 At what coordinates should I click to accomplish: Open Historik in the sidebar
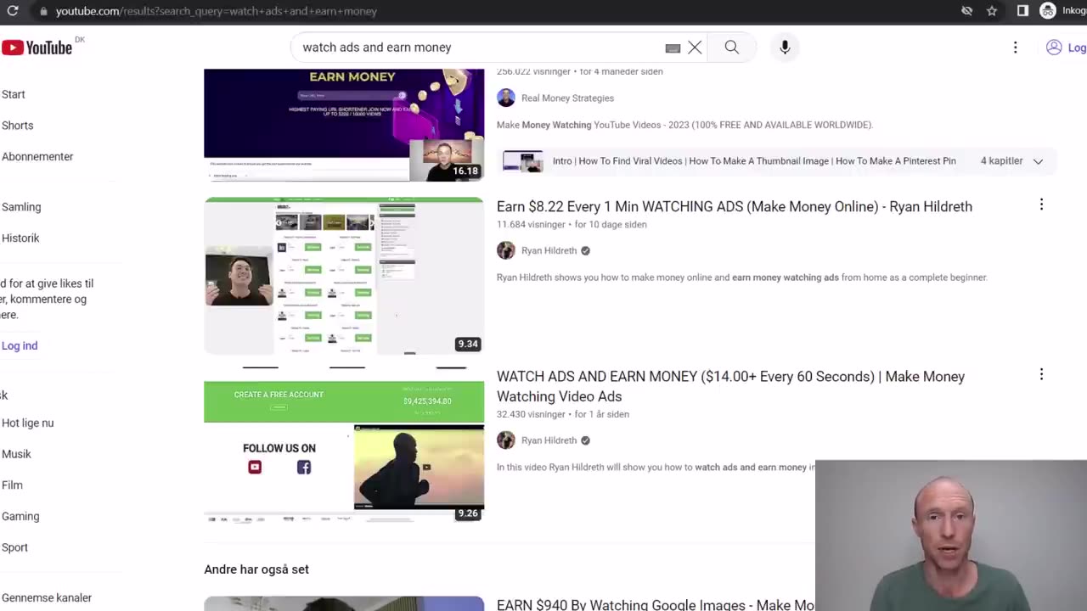pyautogui.click(x=20, y=238)
